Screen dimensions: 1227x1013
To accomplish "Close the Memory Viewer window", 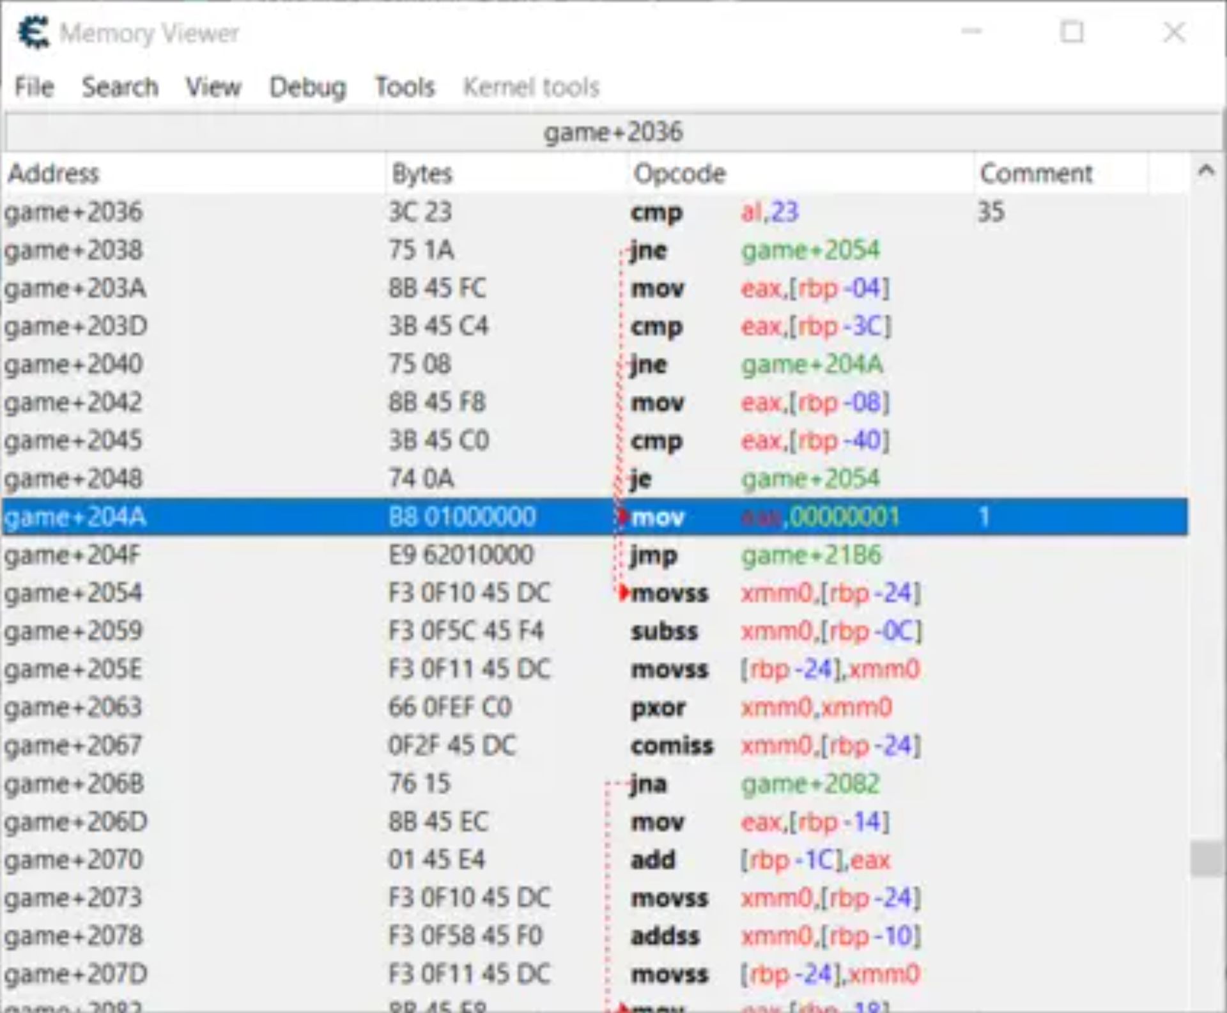I will (1174, 31).
